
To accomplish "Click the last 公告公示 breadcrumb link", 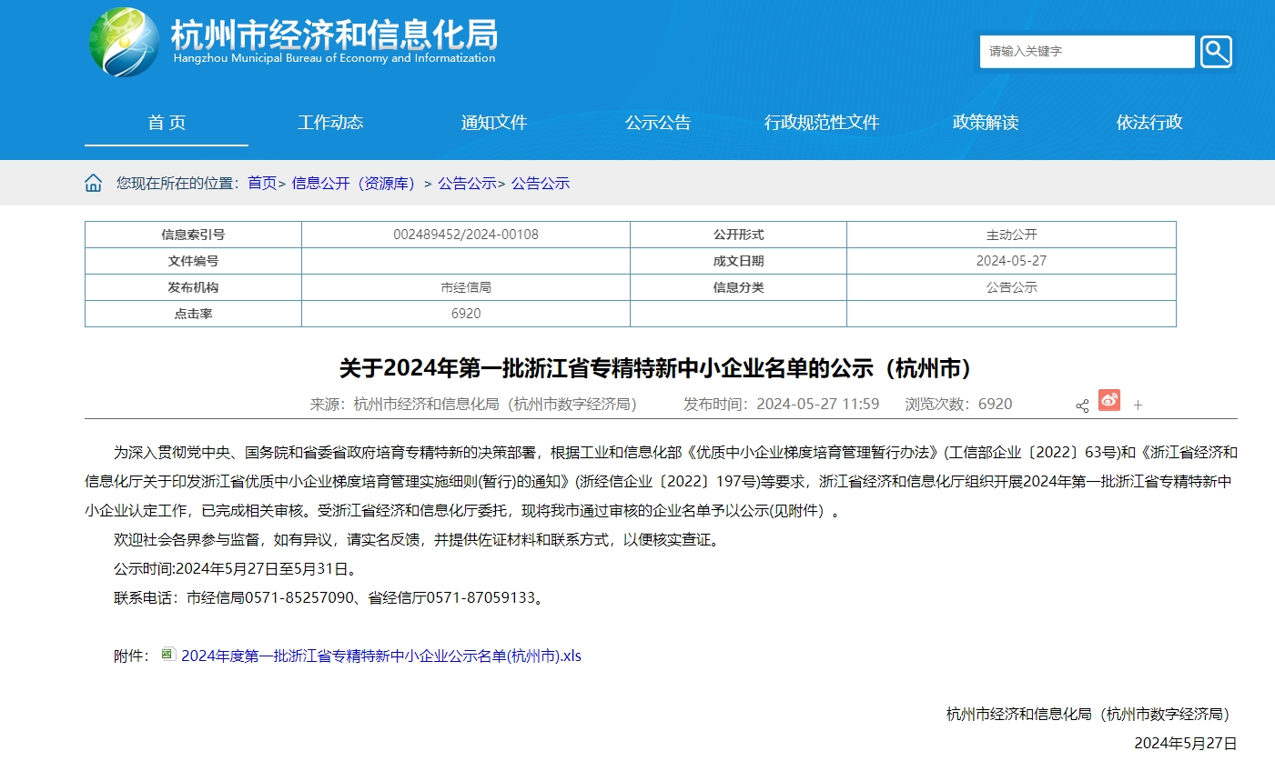I will (x=541, y=184).
